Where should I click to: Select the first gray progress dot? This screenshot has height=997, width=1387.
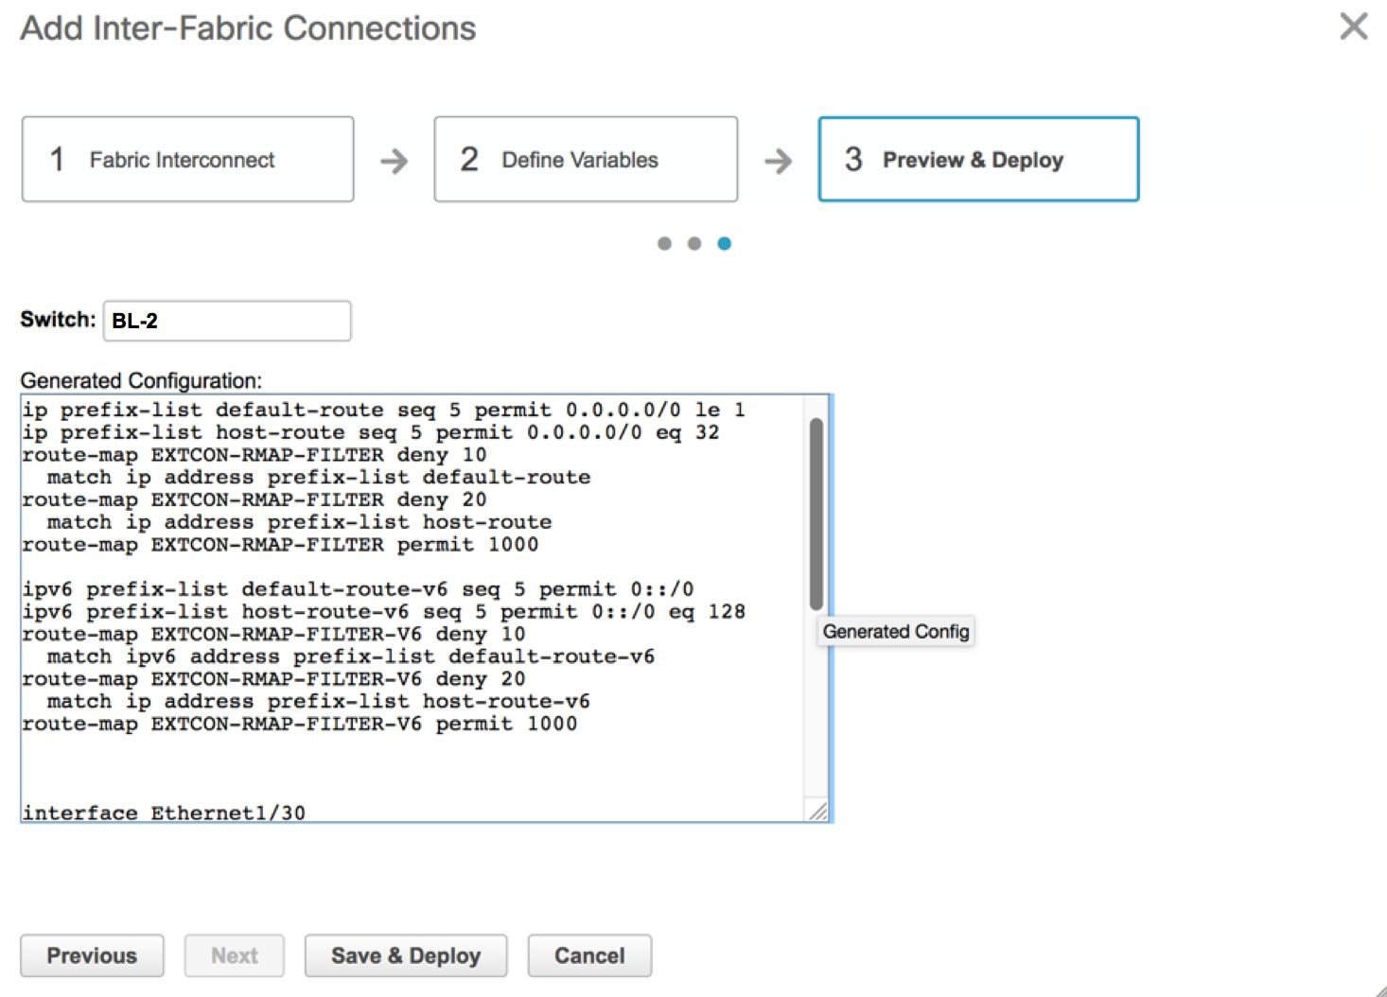point(662,243)
